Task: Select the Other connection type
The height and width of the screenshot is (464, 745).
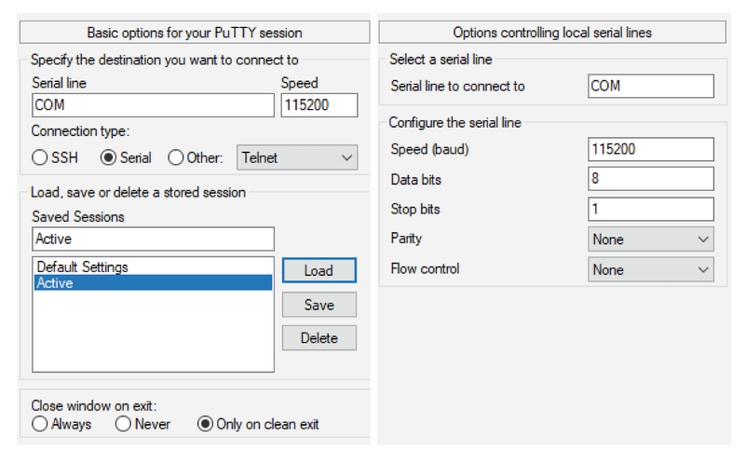Action: click(176, 158)
